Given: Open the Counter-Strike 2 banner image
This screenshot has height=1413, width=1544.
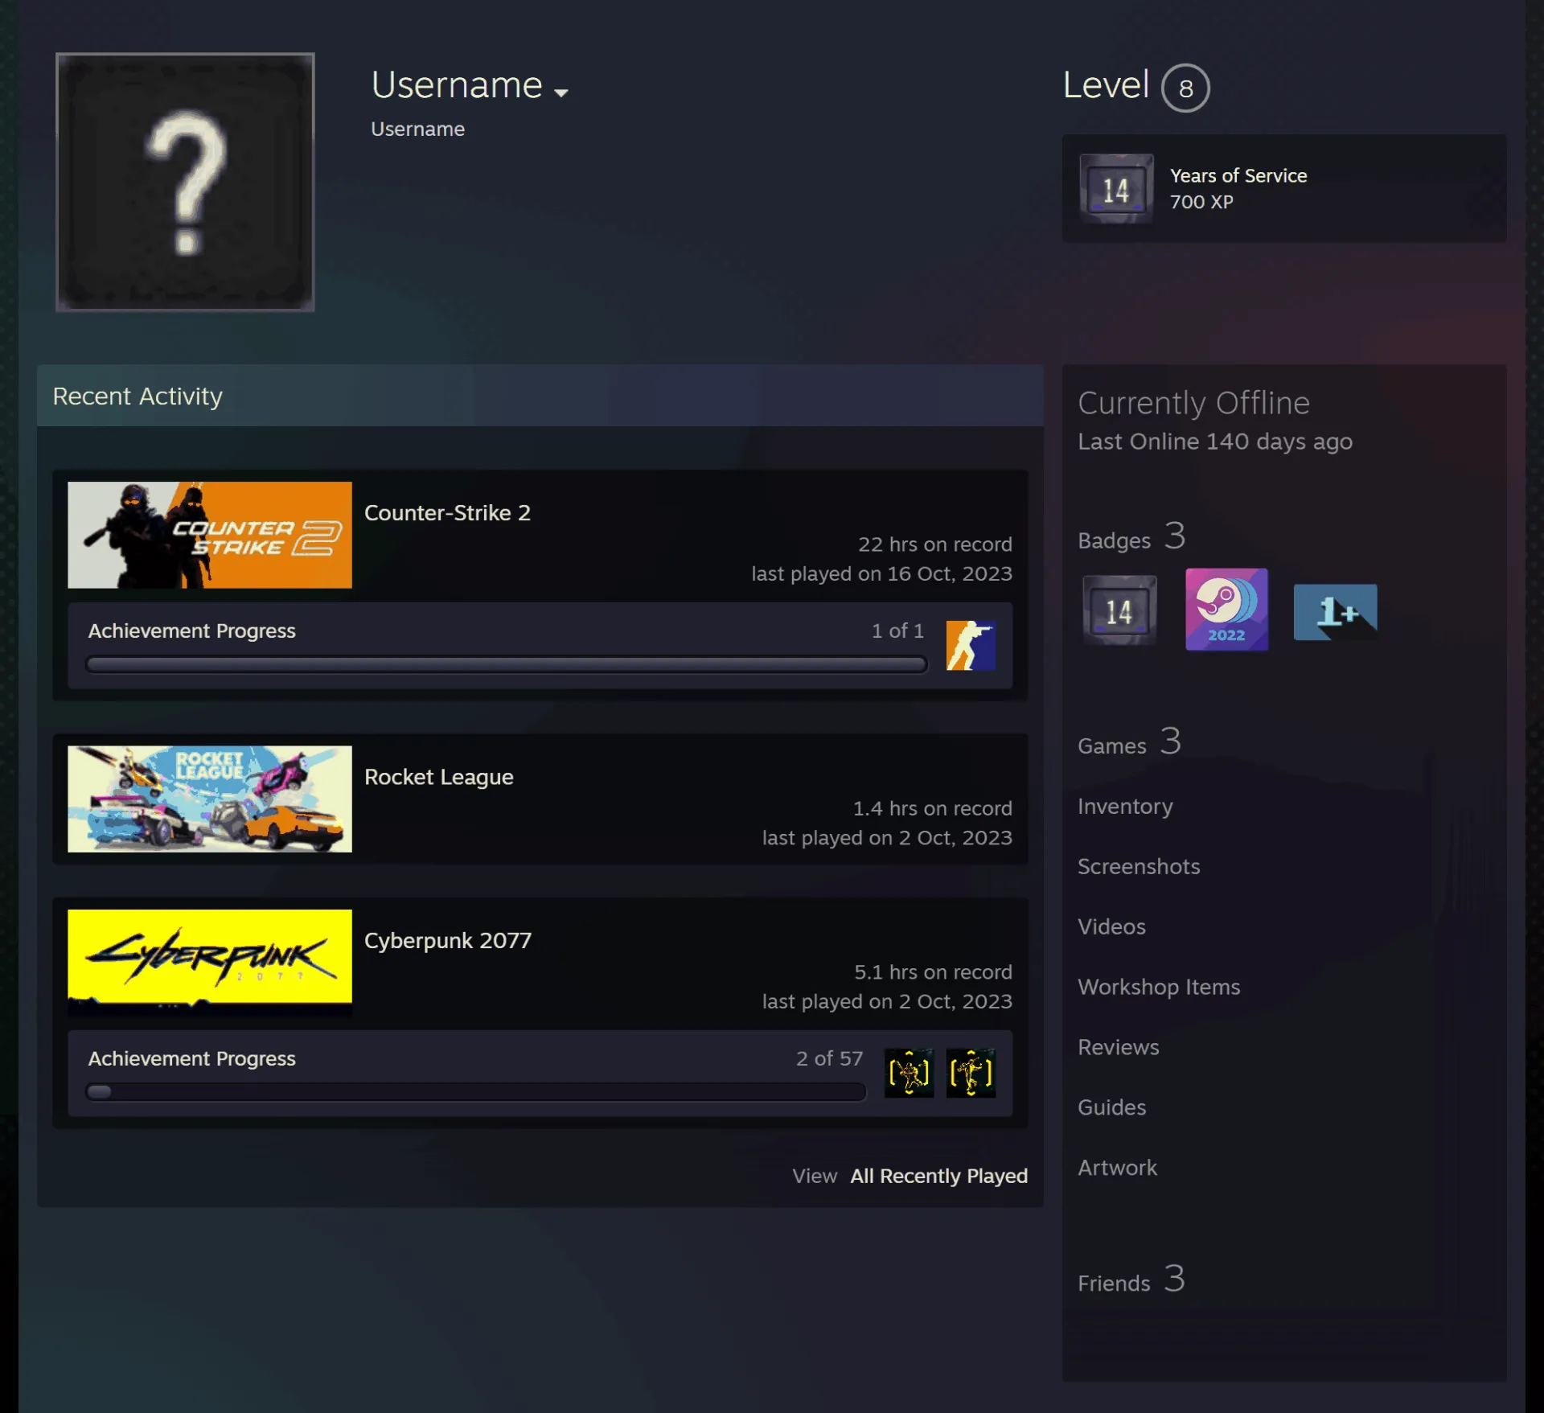Looking at the screenshot, I should pos(210,535).
